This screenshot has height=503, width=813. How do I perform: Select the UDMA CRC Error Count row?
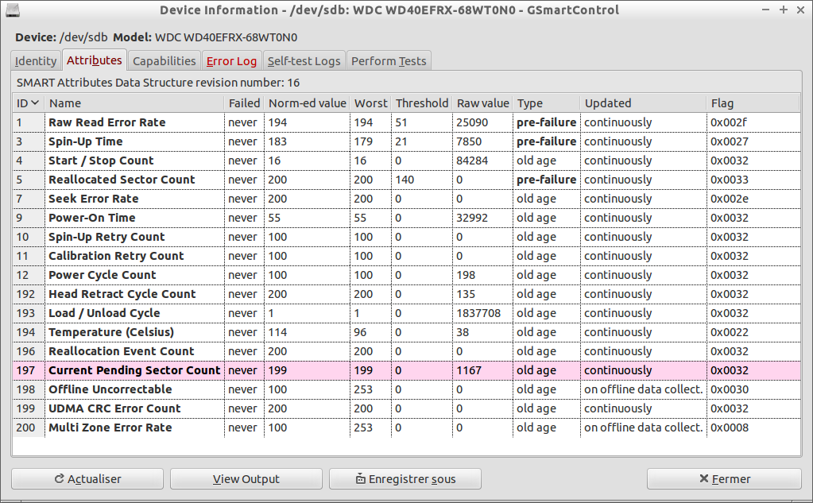point(407,408)
